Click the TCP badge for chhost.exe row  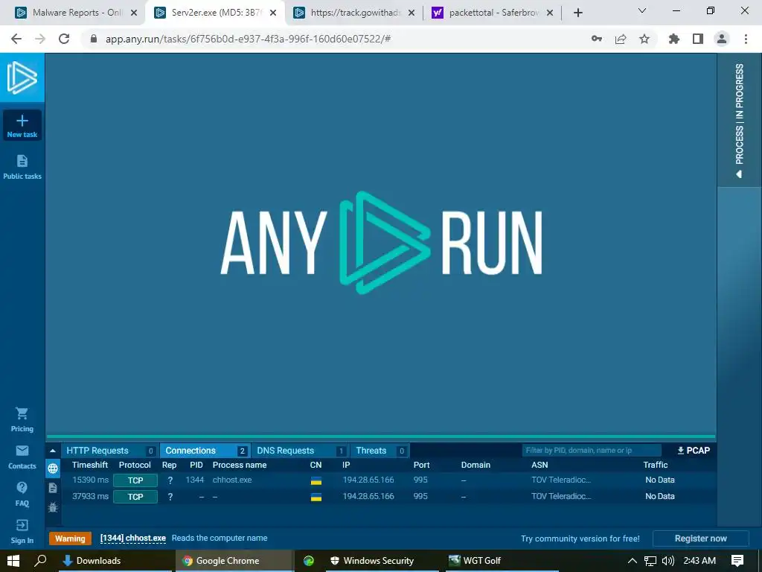tap(135, 480)
